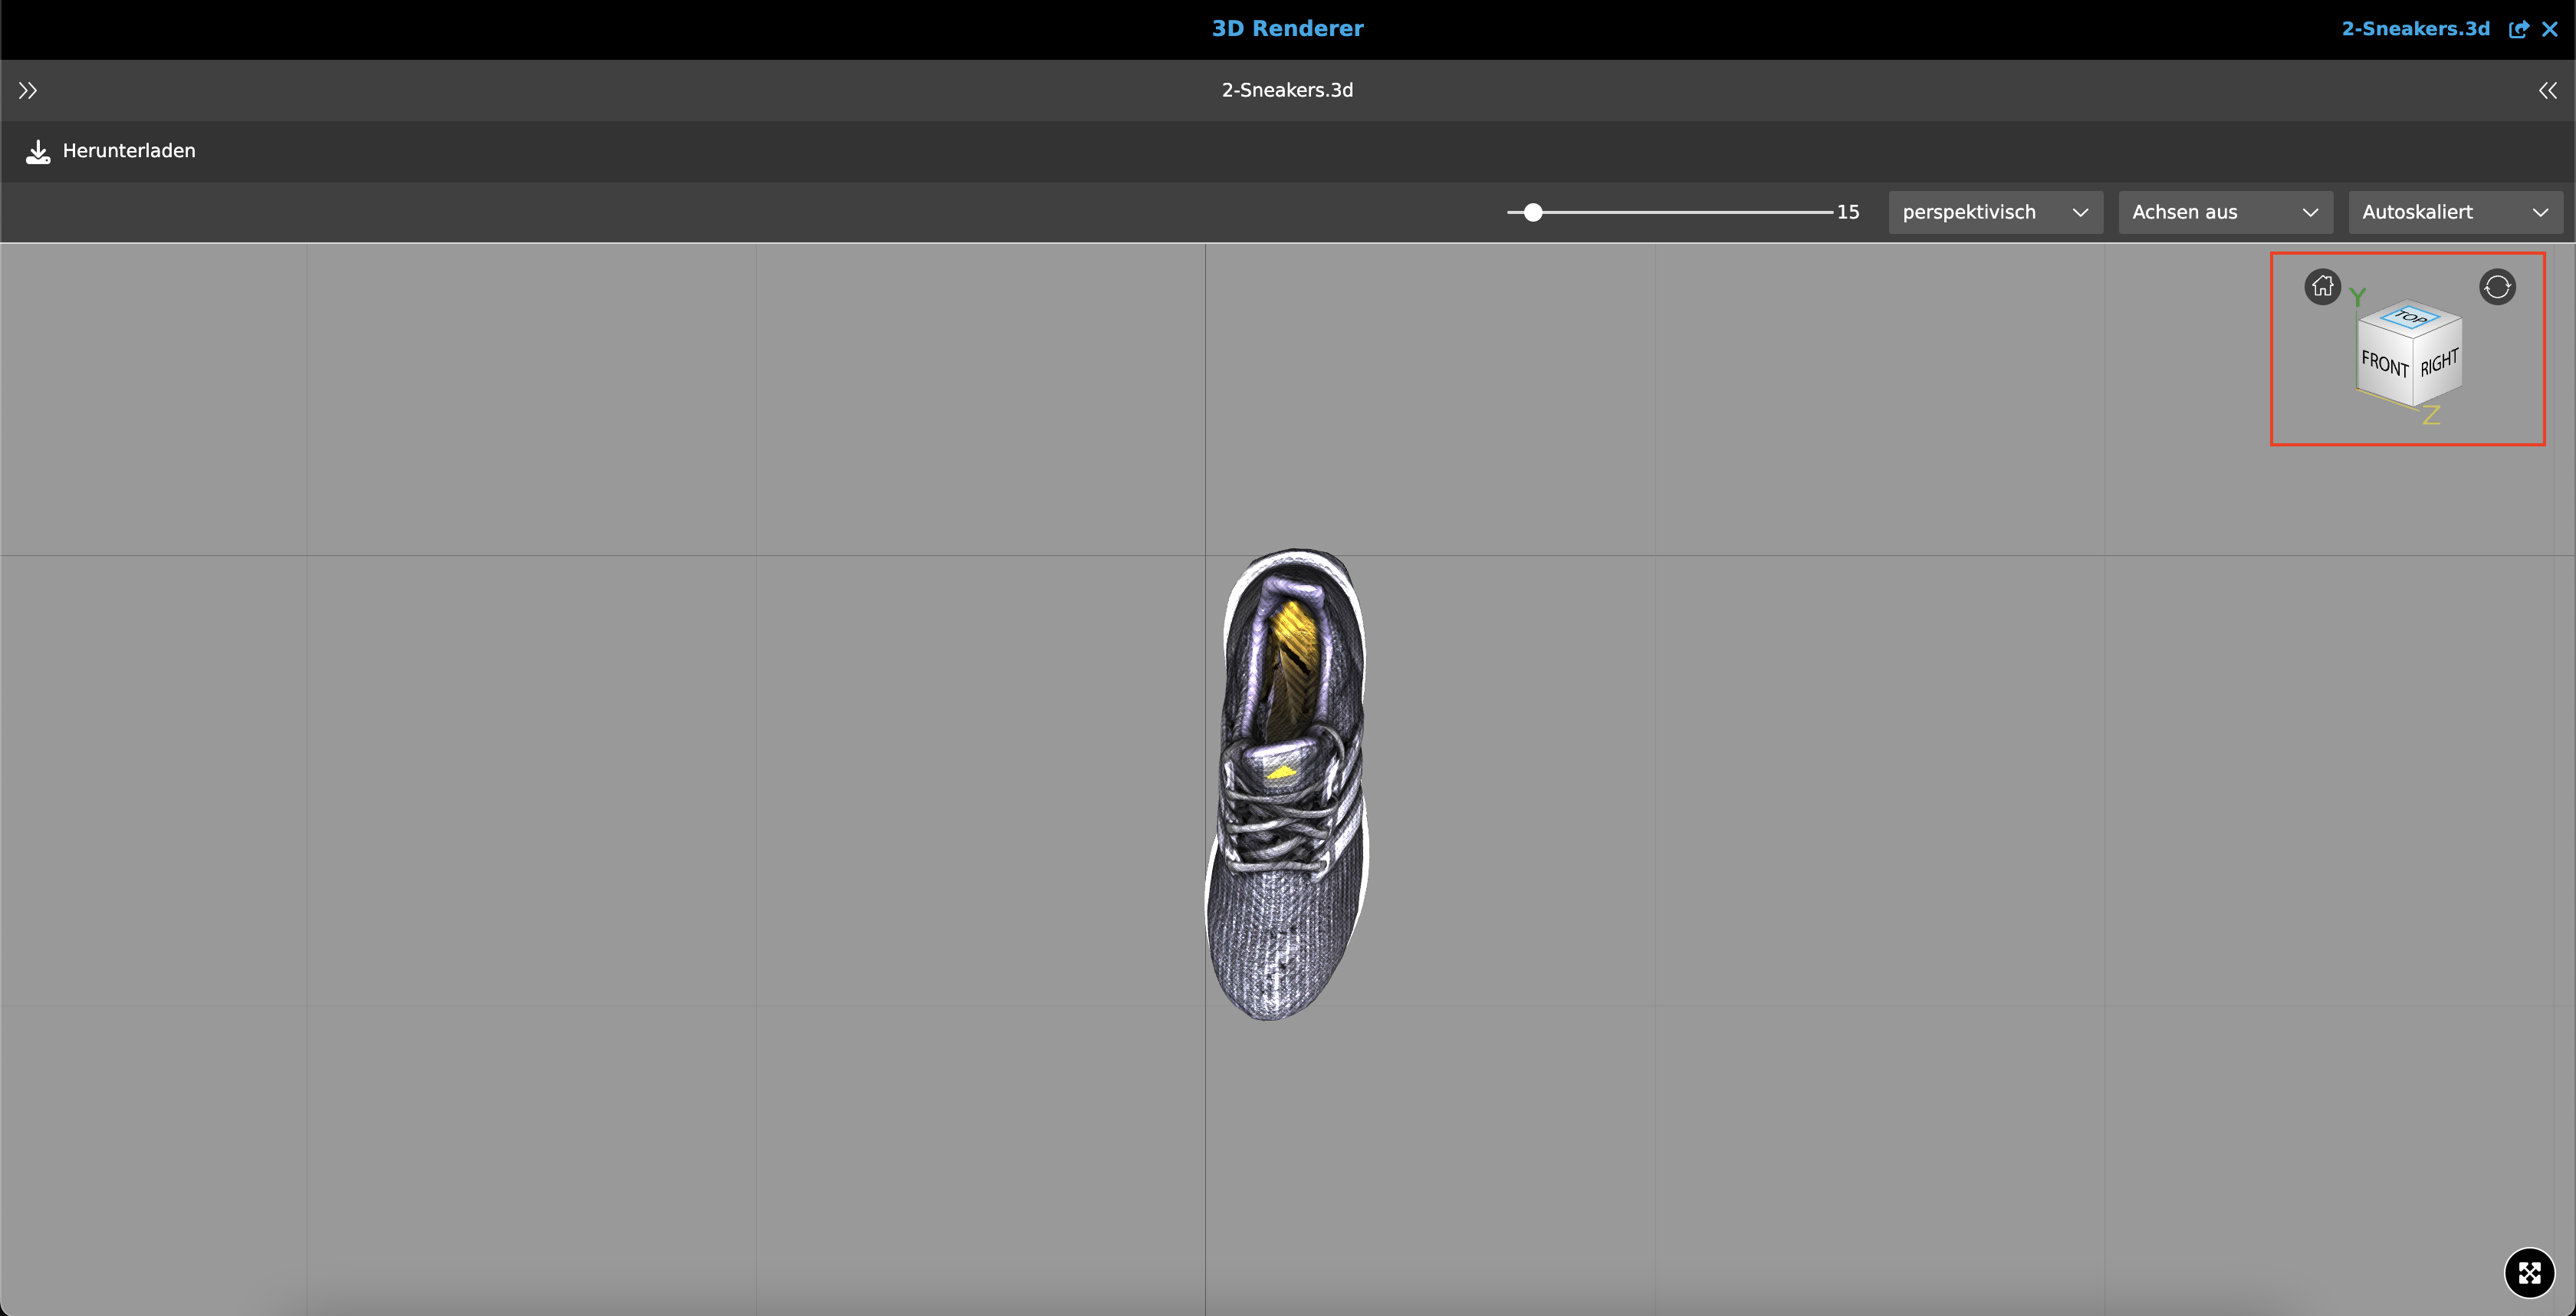The height and width of the screenshot is (1316, 2576).
Task: Open the perspektivisch projection dropdown
Action: pyautogui.click(x=1995, y=212)
